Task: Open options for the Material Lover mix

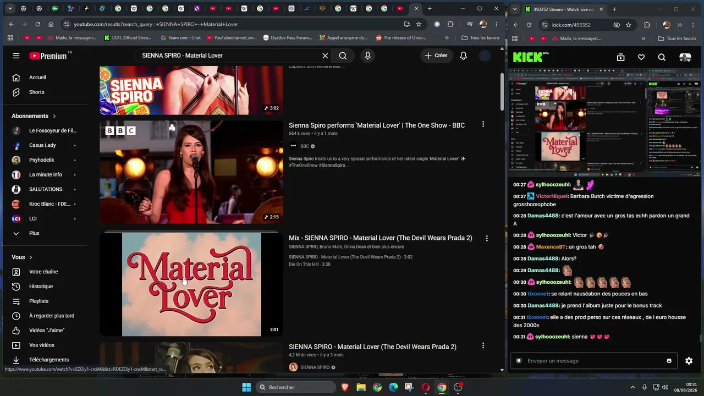Action: (x=486, y=238)
